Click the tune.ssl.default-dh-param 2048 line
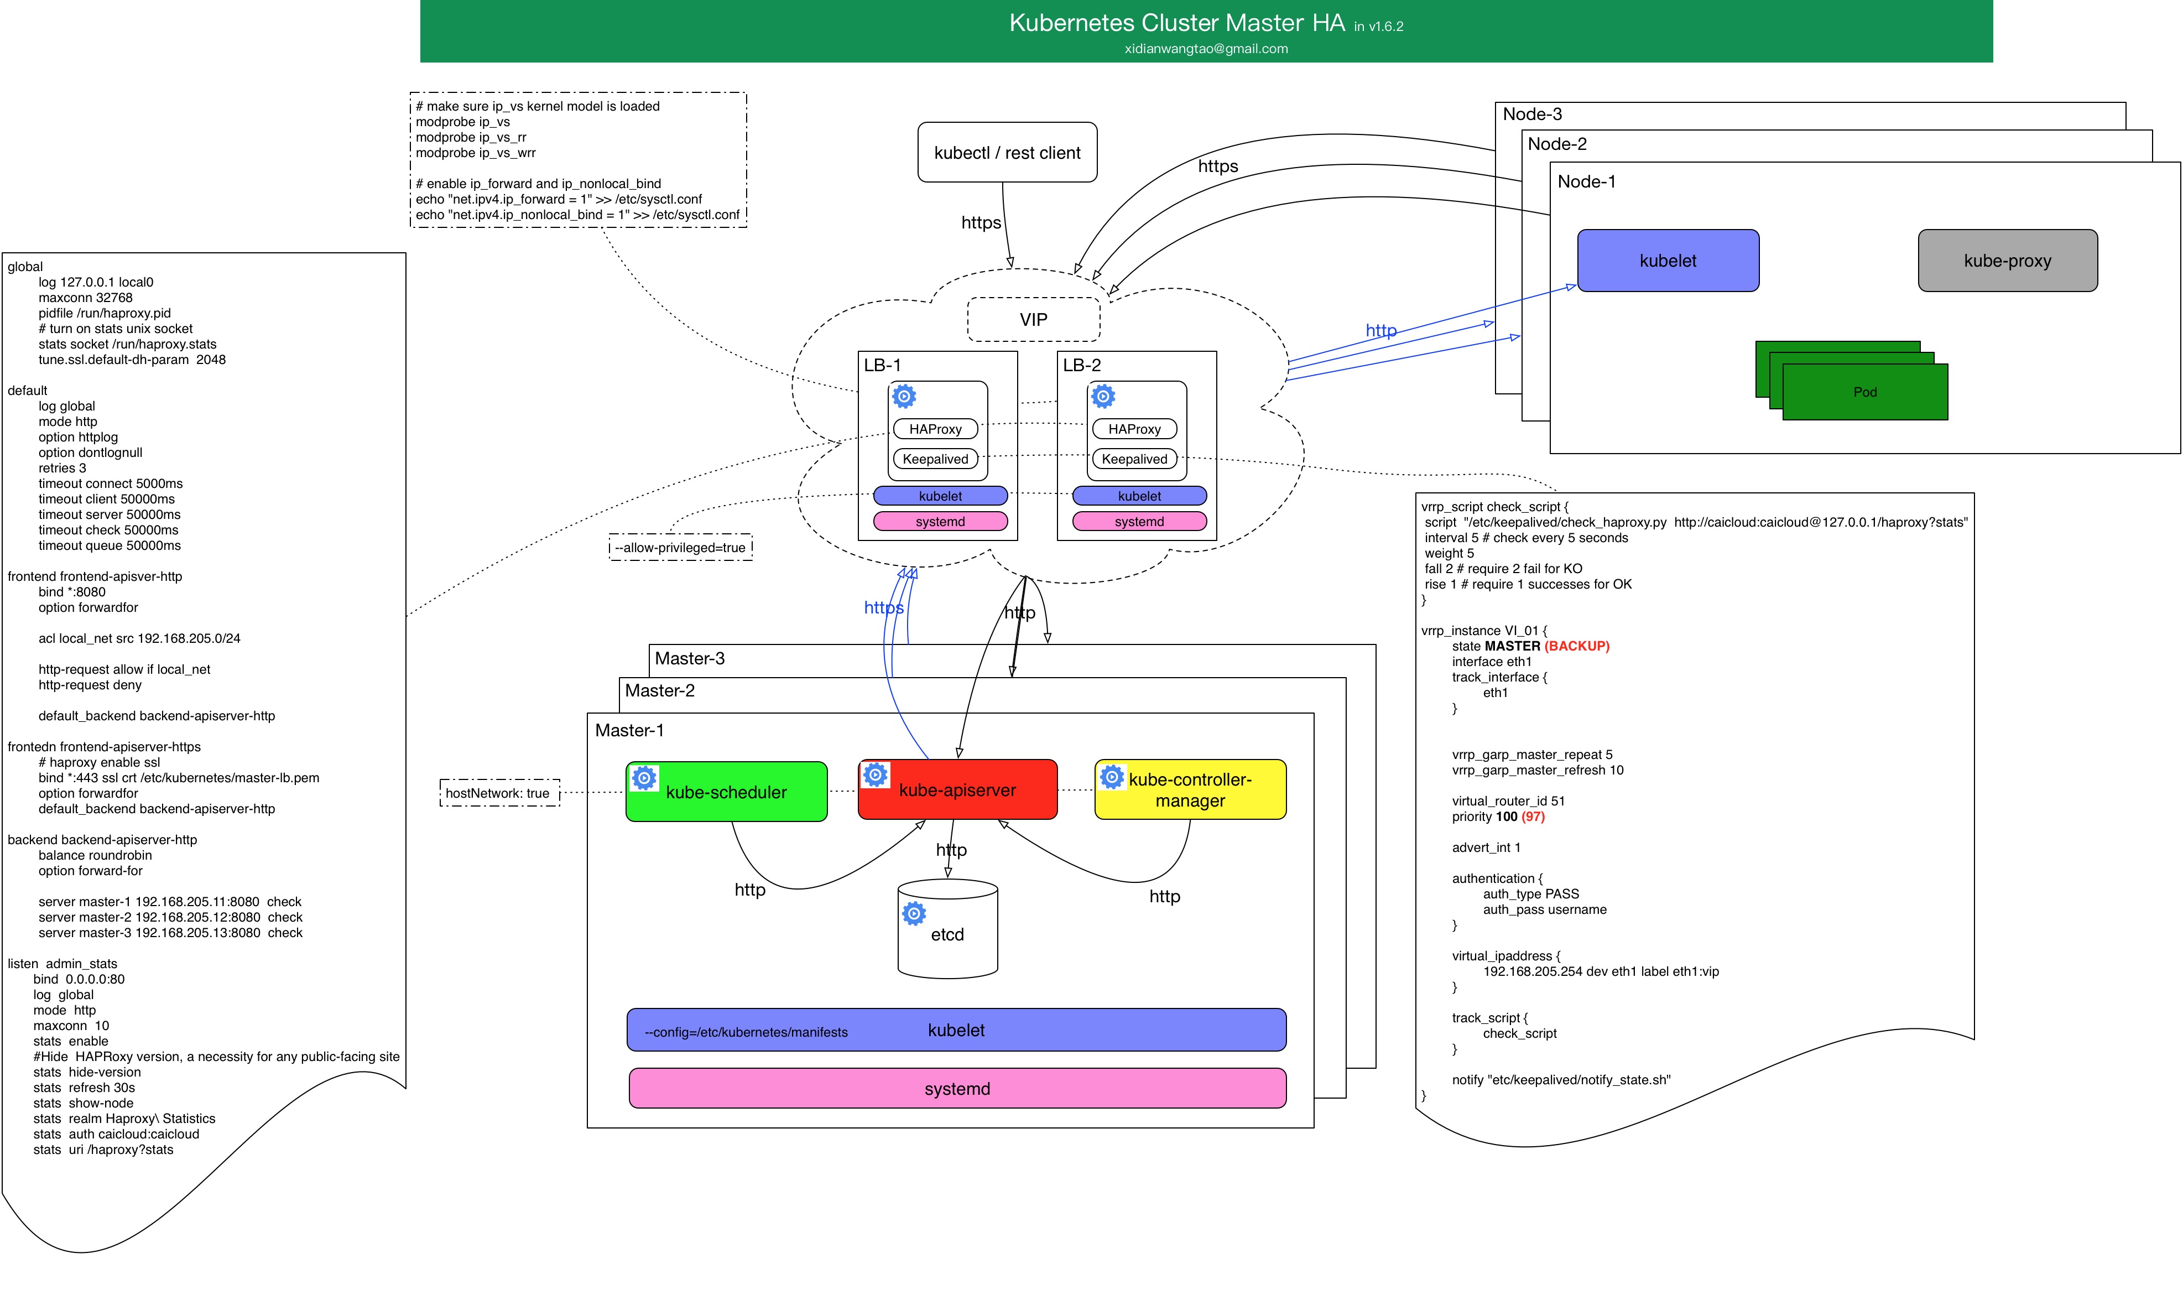 click(132, 360)
